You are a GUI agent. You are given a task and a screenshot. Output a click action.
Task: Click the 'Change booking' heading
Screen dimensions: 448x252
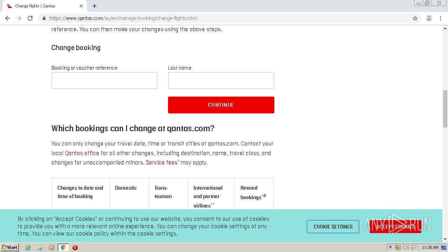[76, 48]
